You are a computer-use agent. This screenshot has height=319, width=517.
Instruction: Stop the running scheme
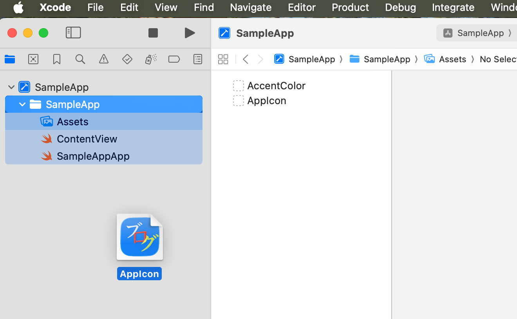coord(153,33)
